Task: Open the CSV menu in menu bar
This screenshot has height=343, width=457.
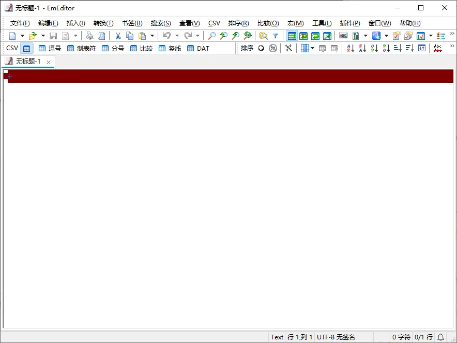Action: point(214,23)
